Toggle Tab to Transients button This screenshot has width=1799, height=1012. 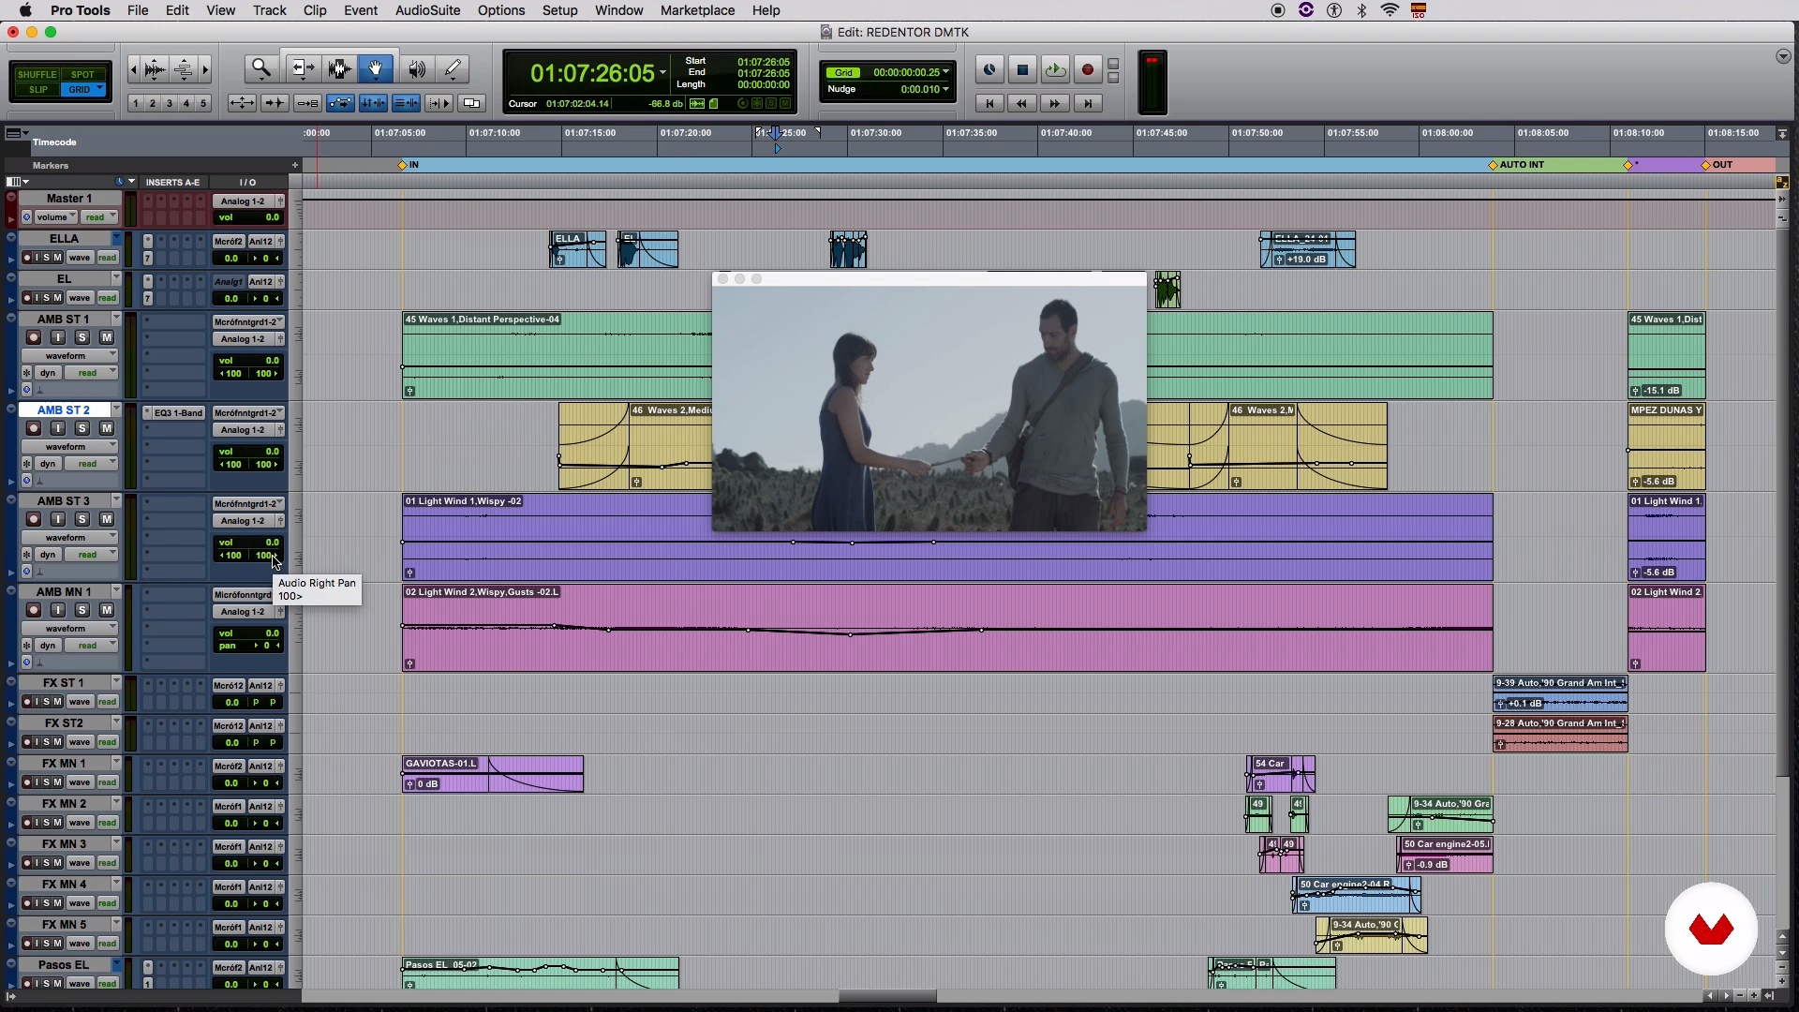275,103
